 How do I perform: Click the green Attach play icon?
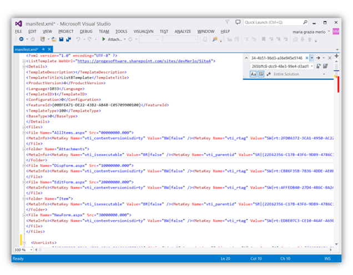(104, 39)
